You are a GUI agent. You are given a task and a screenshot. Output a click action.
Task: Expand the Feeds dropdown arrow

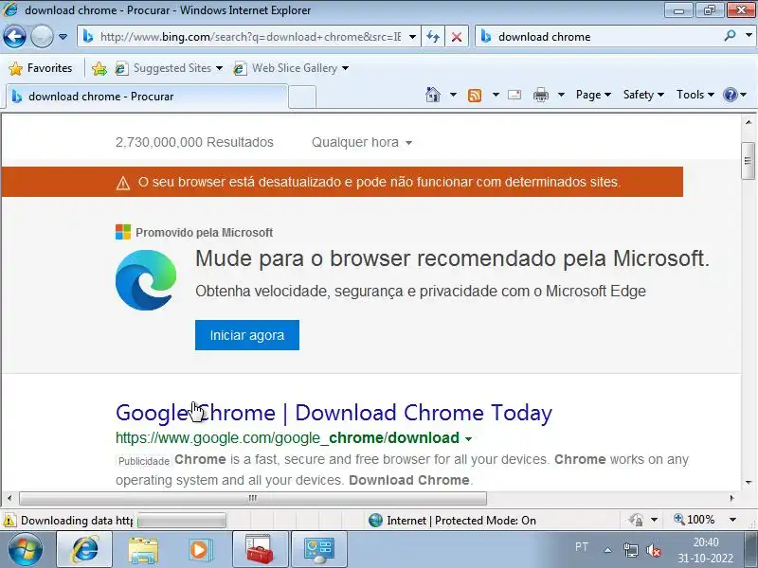click(496, 95)
